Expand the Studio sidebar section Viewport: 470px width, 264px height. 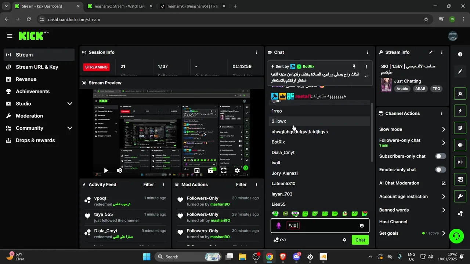point(70,104)
